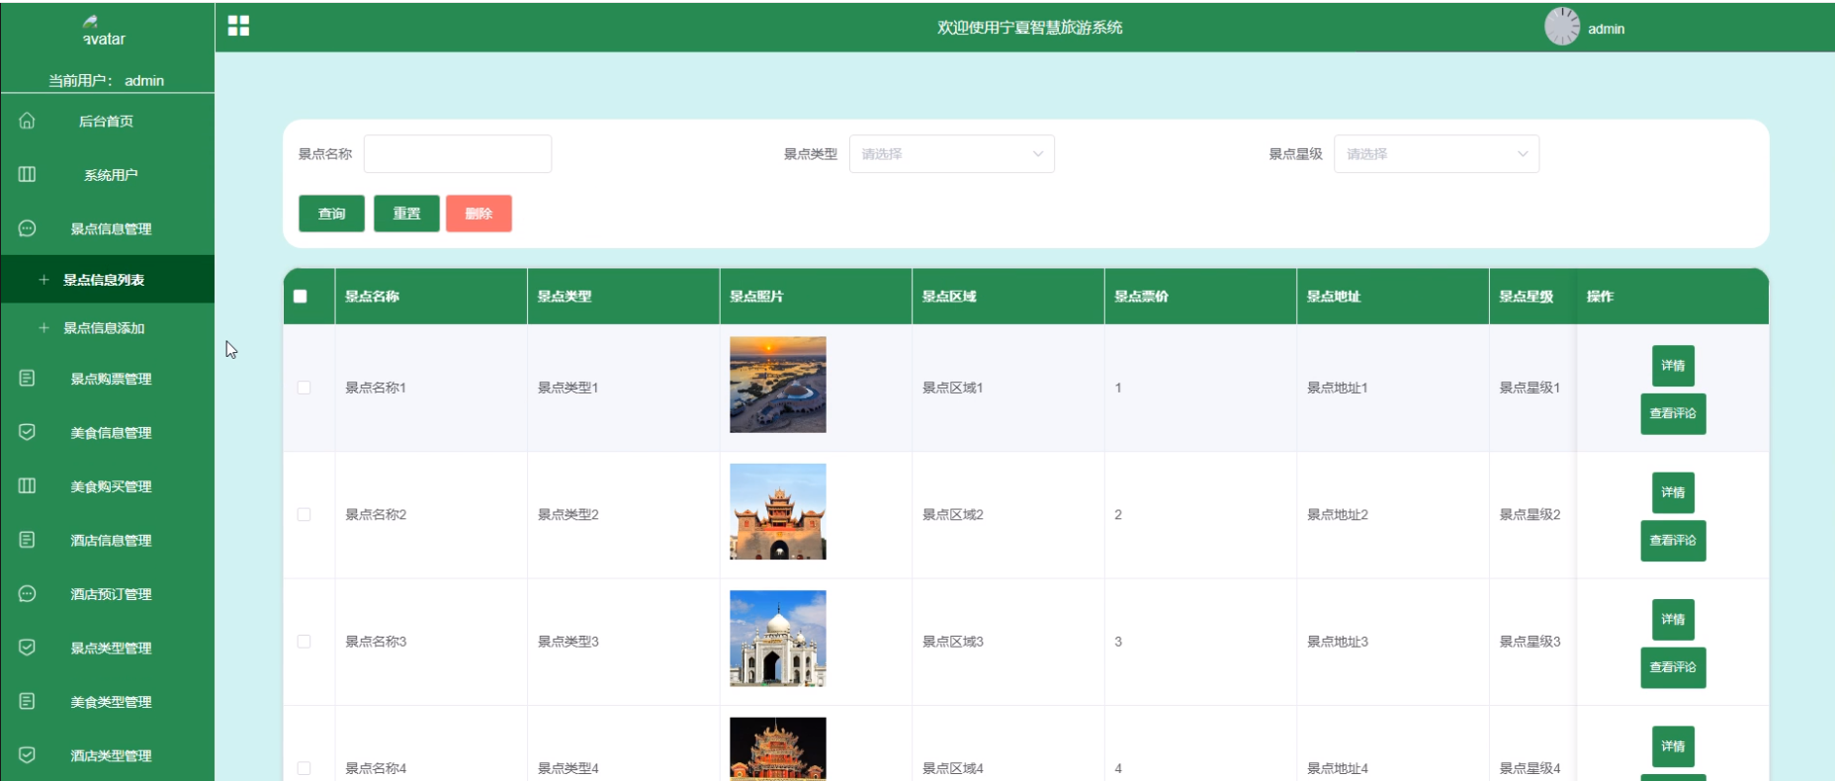The image size is (1835, 781).
Task: Open the 景点类型 dropdown
Action: [951, 154]
